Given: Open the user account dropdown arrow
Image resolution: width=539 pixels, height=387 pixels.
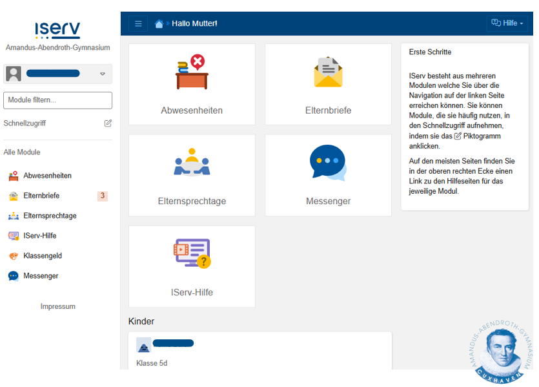Looking at the screenshot, I should coord(103,74).
